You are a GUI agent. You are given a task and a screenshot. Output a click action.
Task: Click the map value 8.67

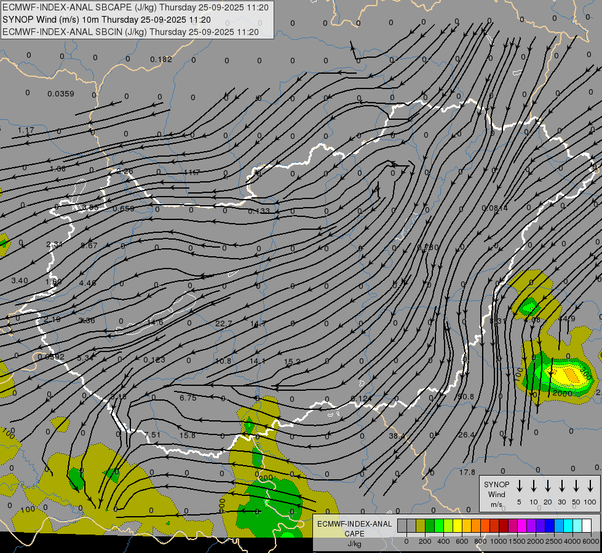tap(89, 246)
